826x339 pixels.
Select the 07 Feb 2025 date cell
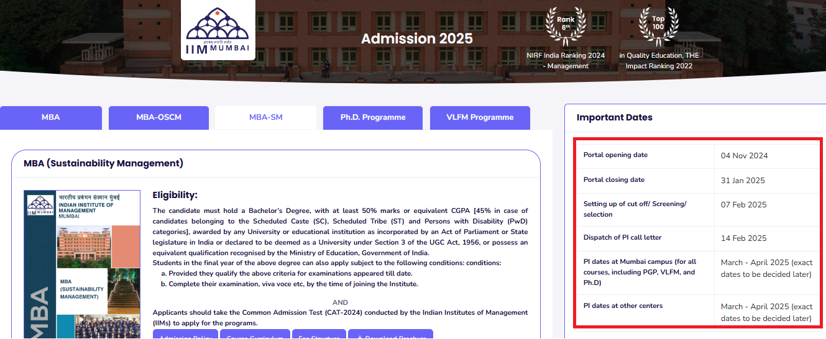click(x=744, y=205)
